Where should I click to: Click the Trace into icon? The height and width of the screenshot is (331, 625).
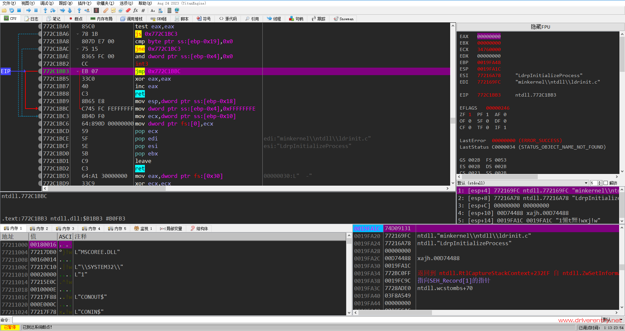pos(62,10)
